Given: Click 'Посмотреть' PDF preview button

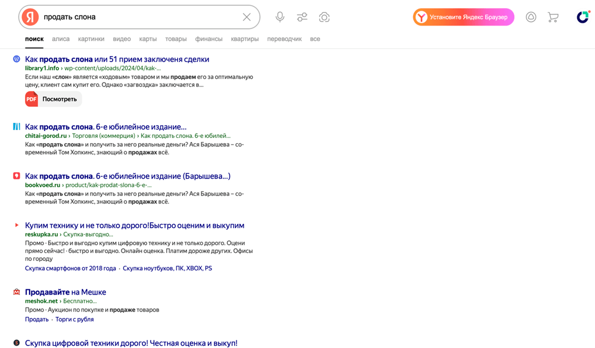Looking at the screenshot, I should pos(53,99).
